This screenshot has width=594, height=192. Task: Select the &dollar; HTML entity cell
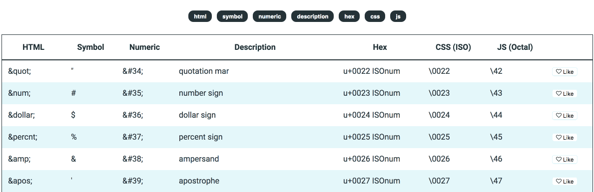point(21,115)
